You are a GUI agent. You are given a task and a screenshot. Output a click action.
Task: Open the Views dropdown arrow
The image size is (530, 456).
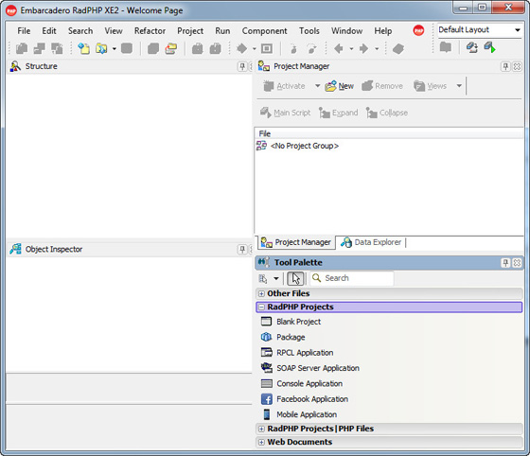pos(459,86)
